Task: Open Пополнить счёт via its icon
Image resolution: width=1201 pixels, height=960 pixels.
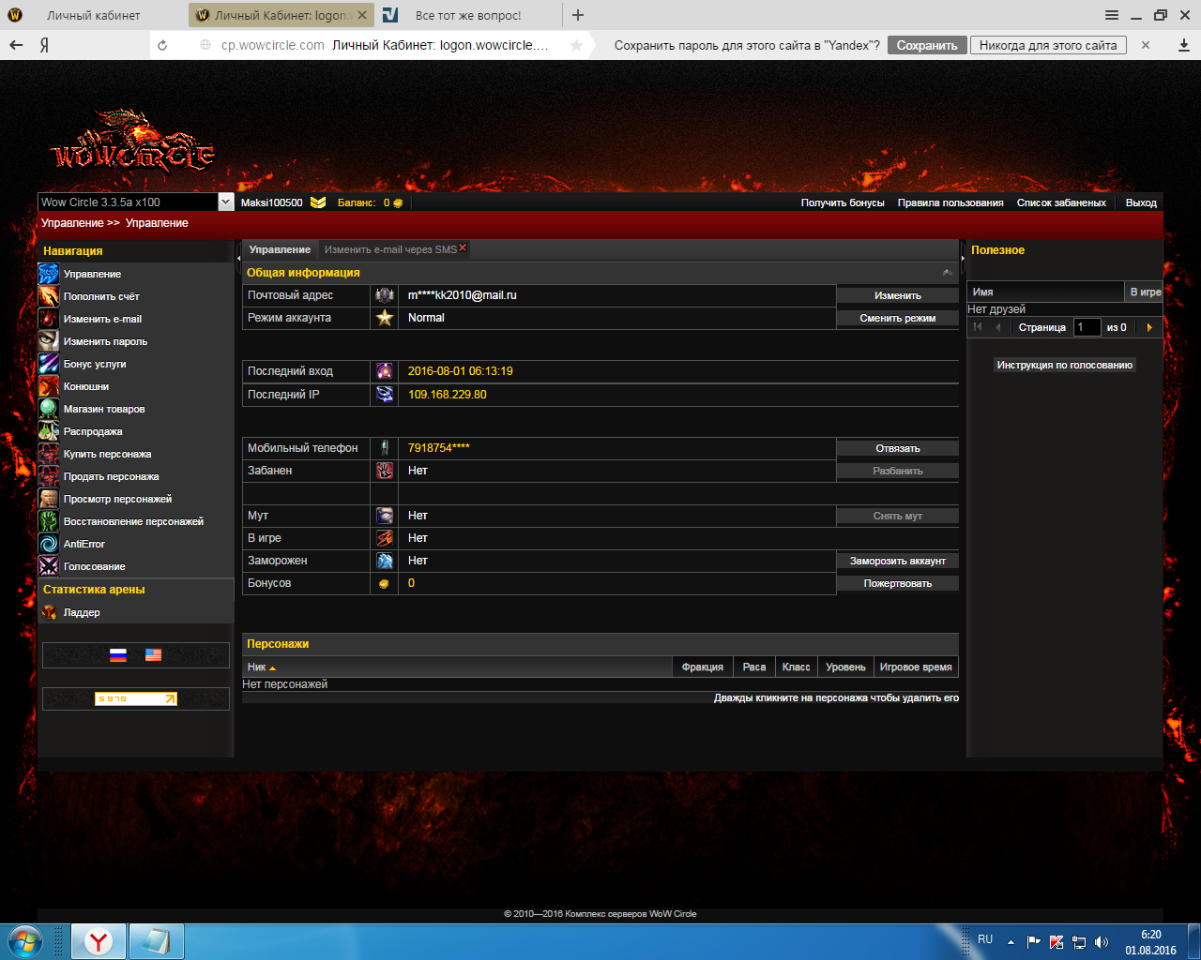Action: point(49,296)
